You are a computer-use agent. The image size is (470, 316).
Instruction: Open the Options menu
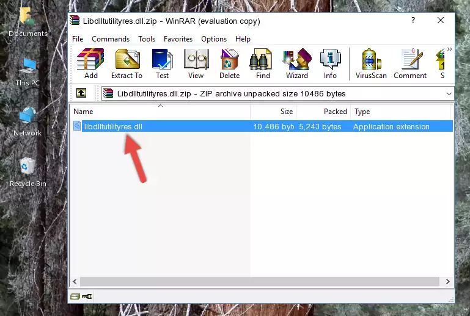(214, 39)
